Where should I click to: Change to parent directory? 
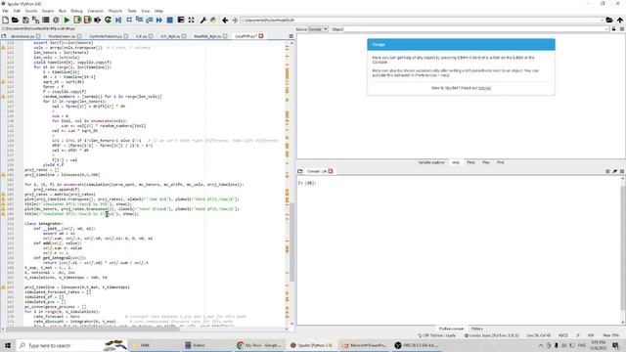pyautogui.click(x=619, y=20)
